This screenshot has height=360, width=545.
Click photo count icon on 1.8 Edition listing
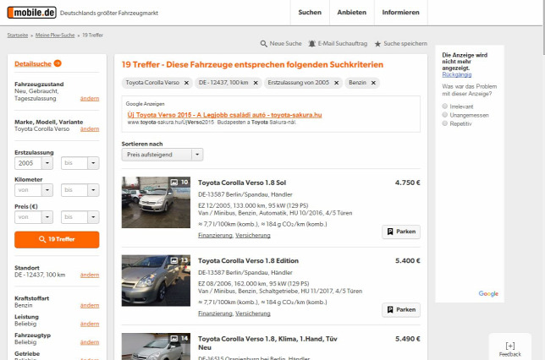pos(174,260)
